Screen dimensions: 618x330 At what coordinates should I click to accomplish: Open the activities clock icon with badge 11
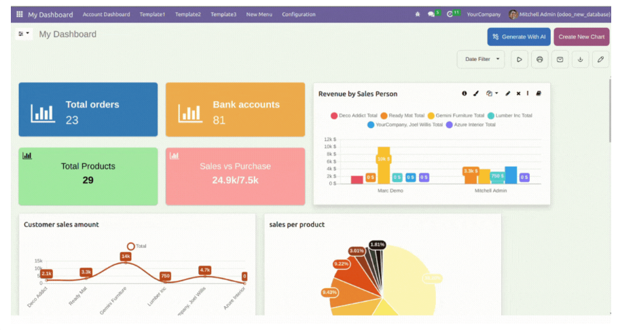450,14
